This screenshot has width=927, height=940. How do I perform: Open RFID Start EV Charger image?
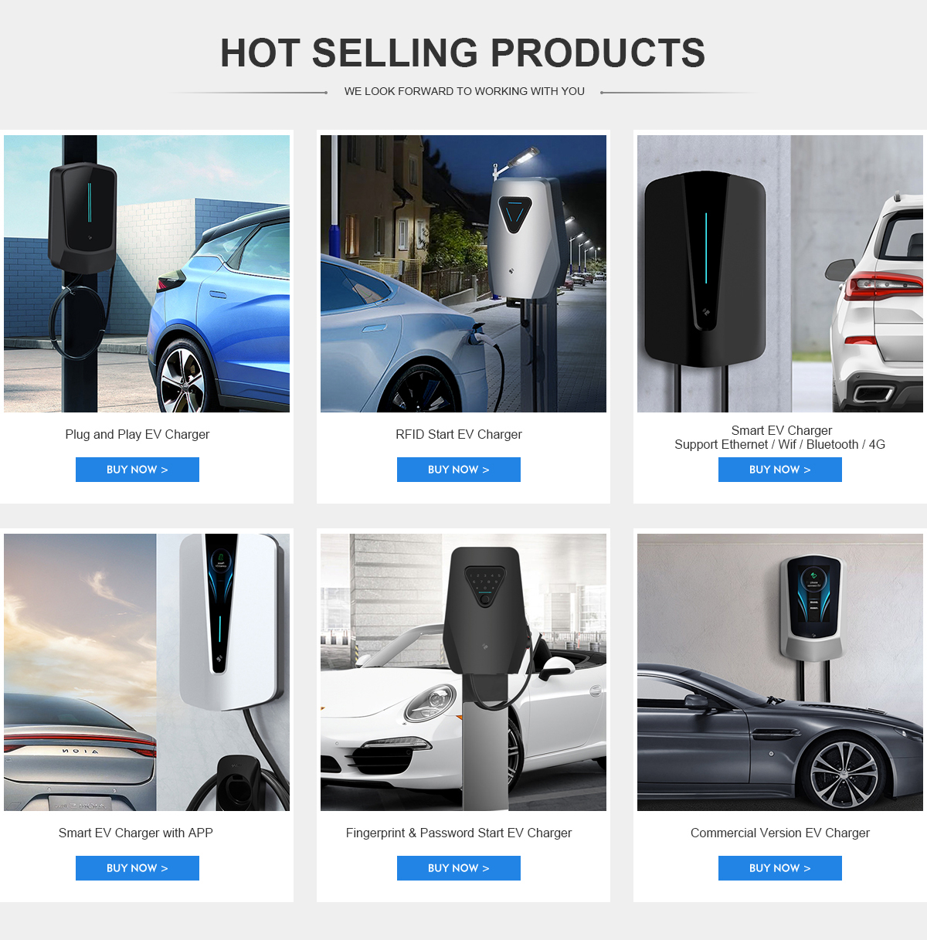click(x=463, y=273)
